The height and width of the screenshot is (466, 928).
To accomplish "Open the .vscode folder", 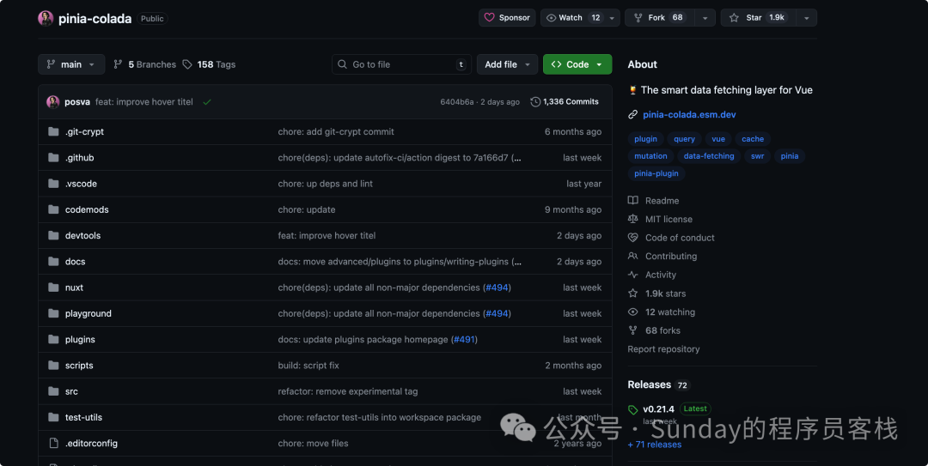I will click(x=81, y=184).
